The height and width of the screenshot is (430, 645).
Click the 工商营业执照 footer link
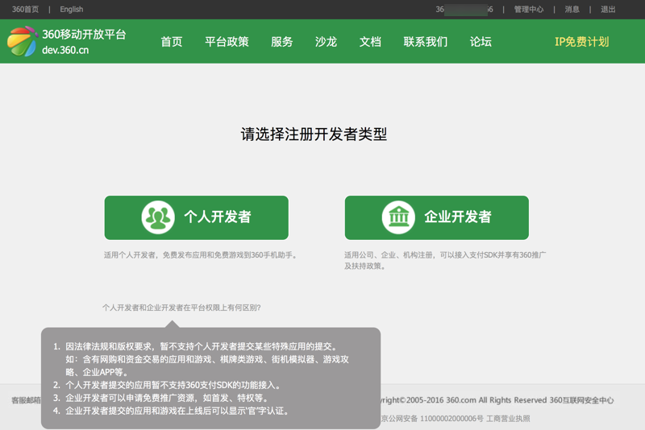click(x=508, y=419)
